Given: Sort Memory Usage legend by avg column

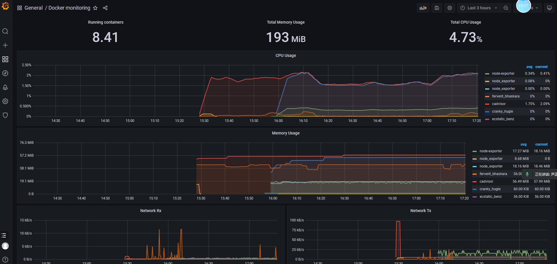Looking at the screenshot, I should 523,144.
